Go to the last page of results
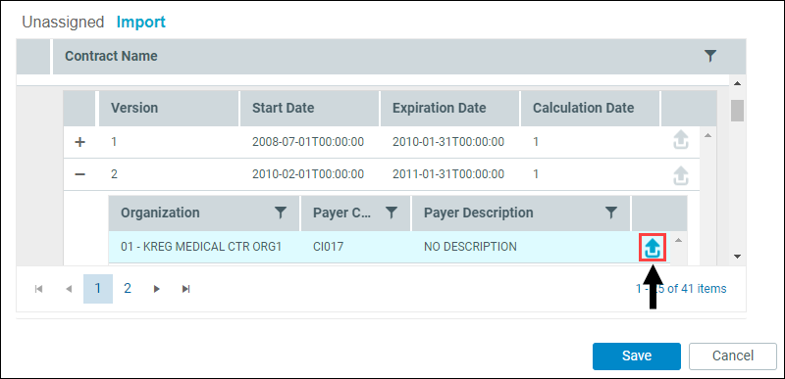785x379 pixels. 186,289
